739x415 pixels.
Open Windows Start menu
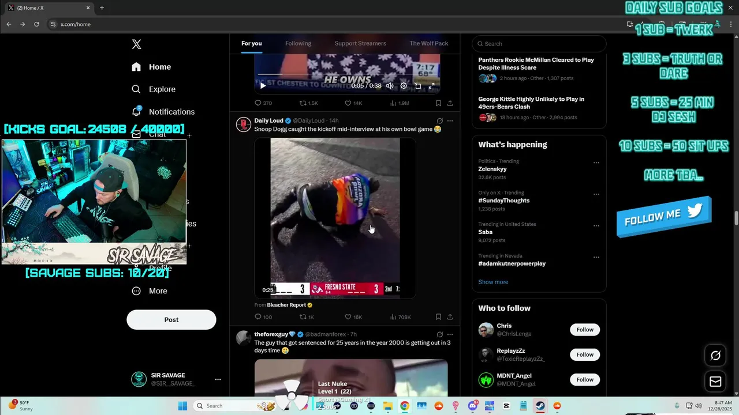point(182,406)
